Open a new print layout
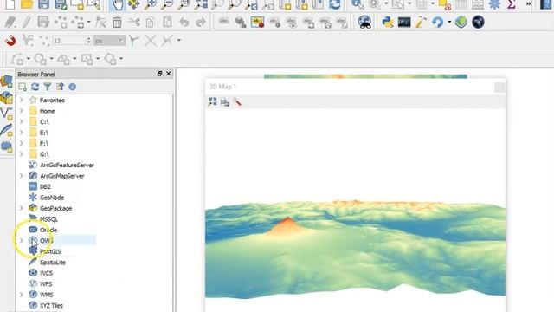The image size is (554, 312). [77, 4]
